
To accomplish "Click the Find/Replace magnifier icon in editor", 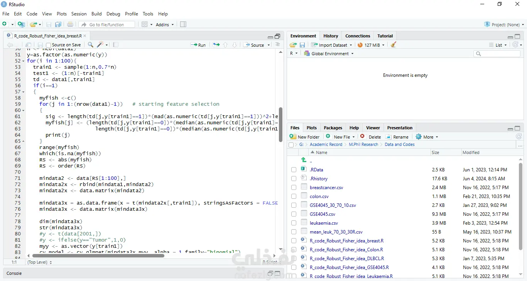I will [x=91, y=45].
